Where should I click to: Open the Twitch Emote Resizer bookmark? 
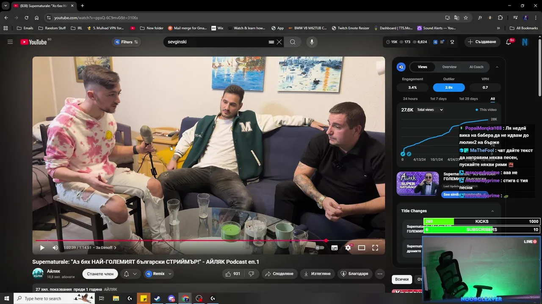tap(350, 28)
